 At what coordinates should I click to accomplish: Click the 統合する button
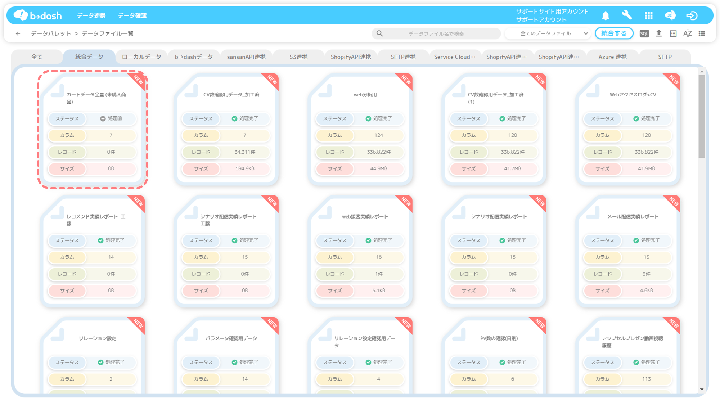pos(614,33)
